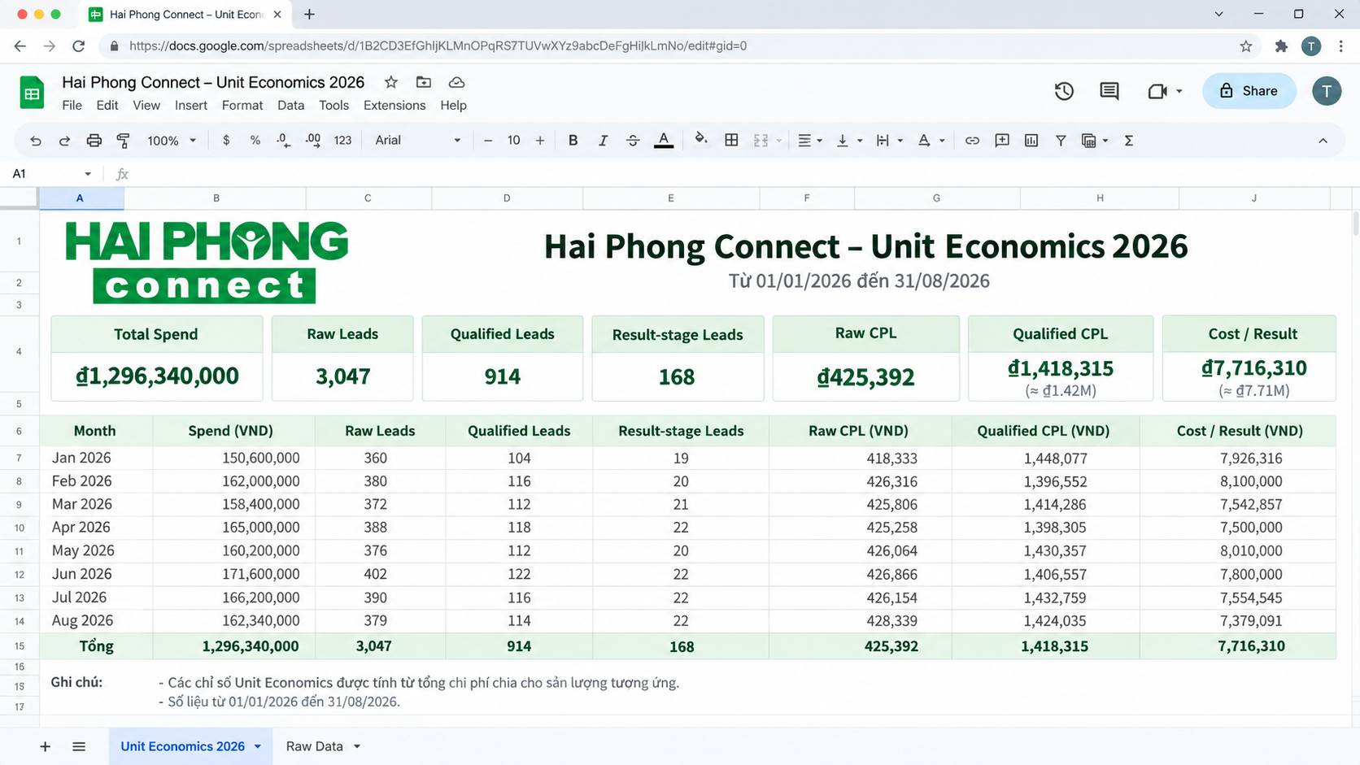Click the Insert link icon
Screen dimensions: 1360x765
(x=972, y=141)
